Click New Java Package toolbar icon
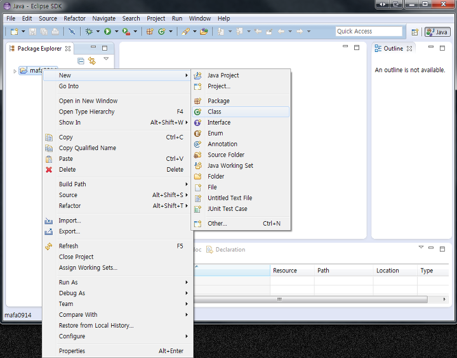The image size is (457, 358). [150, 32]
